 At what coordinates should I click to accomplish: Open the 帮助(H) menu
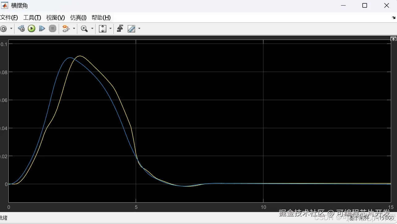(101, 18)
